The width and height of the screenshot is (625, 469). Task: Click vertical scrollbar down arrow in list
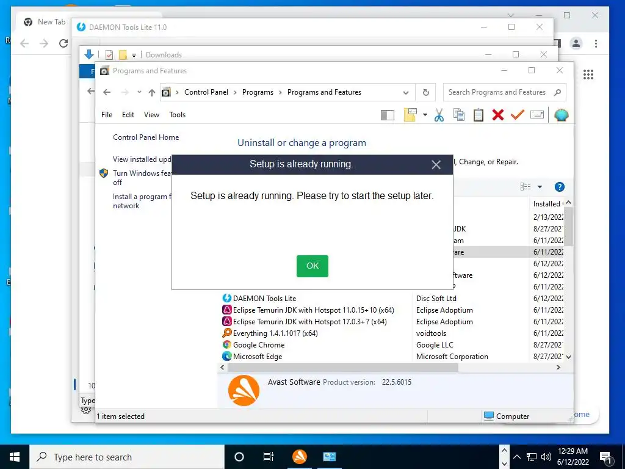tap(568, 357)
